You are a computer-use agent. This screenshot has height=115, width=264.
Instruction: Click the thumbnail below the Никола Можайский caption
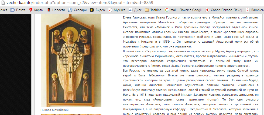pyautogui.click(x=71, y=114)
